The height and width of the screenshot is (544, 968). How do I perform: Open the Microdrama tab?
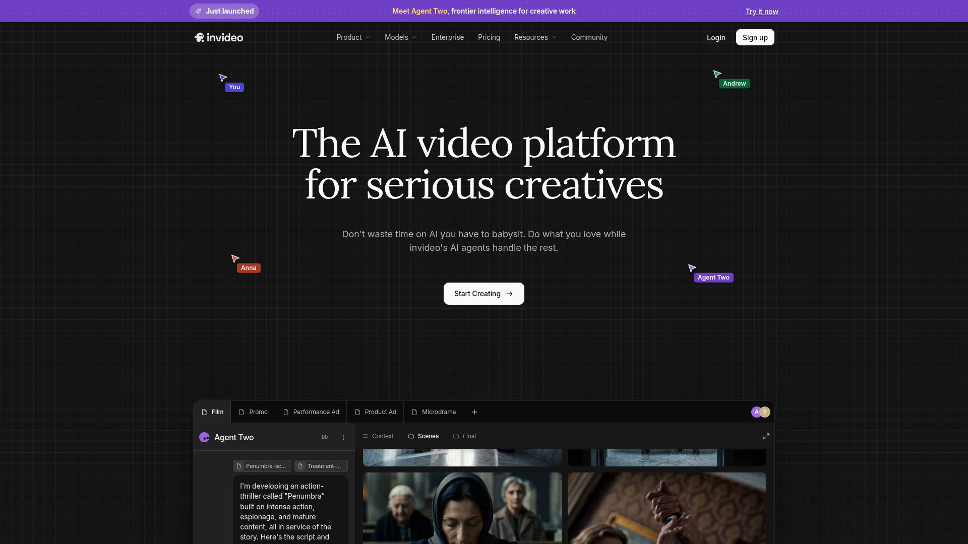click(x=434, y=412)
